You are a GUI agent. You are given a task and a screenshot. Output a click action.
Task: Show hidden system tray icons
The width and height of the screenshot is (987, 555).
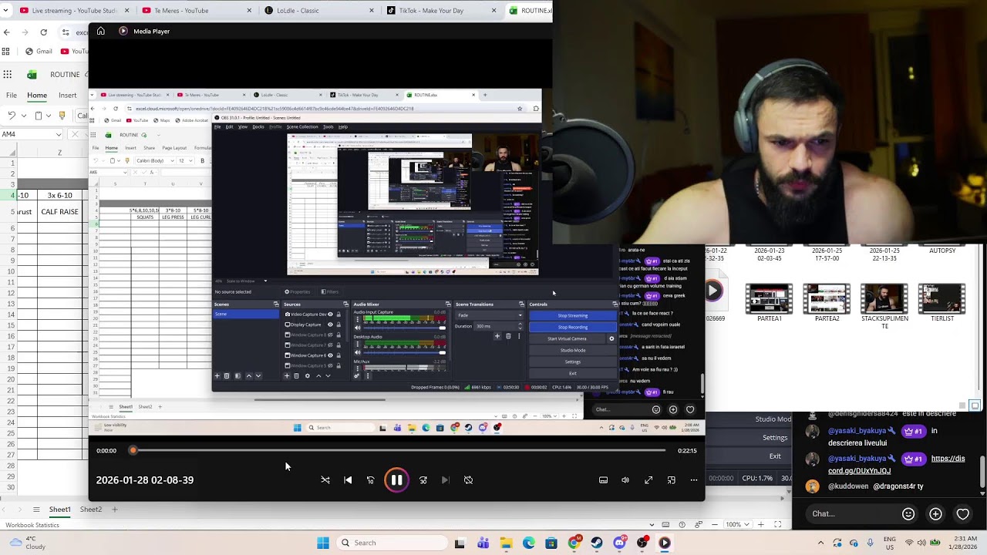(x=820, y=543)
